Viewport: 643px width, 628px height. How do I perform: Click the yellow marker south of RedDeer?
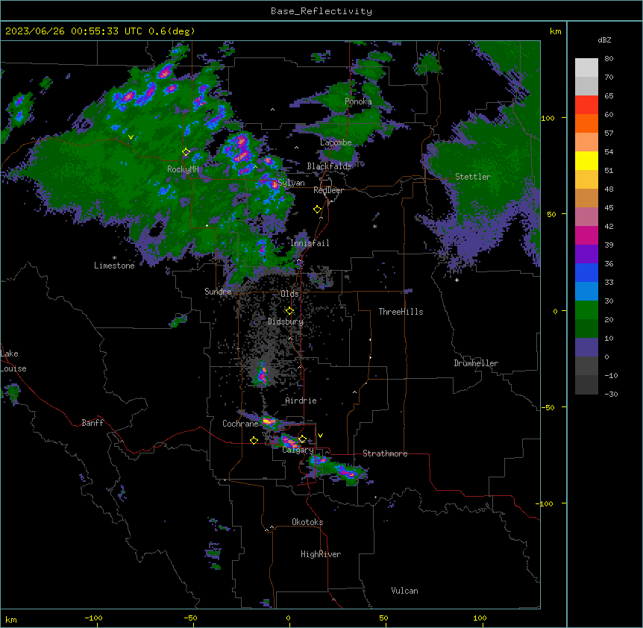click(318, 210)
